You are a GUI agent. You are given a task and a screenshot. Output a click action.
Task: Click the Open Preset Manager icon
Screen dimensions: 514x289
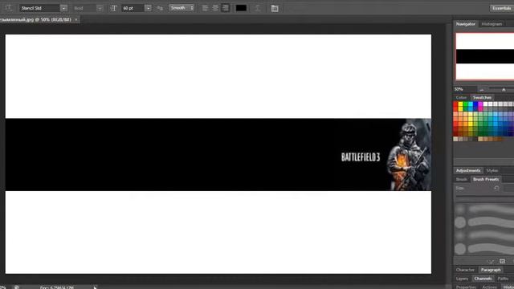[x=502, y=261]
